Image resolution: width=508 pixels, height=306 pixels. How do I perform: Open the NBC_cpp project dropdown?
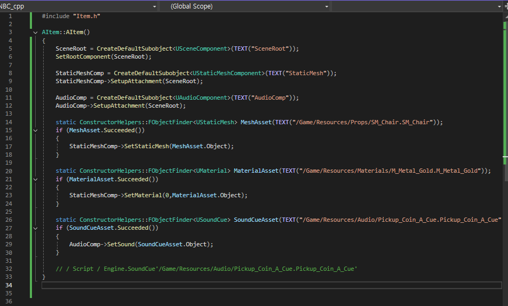coord(78,6)
